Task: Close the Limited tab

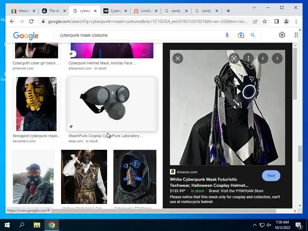Action: tap(156, 11)
